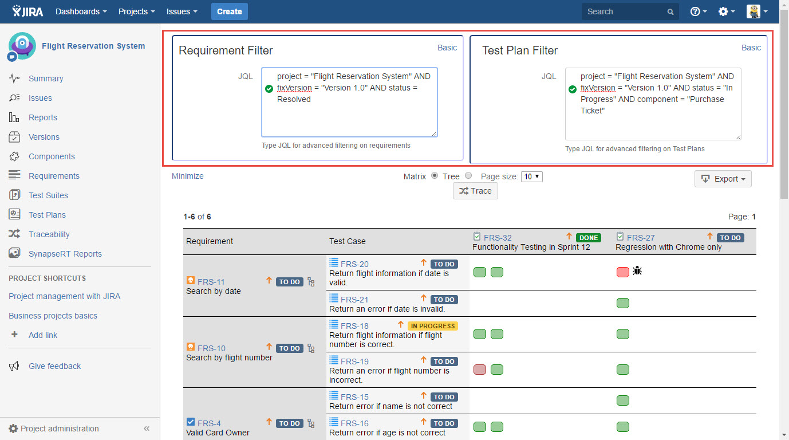Open the FRS-27 test plan link
This screenshot has width=789, height=440.
pos(641,238)
